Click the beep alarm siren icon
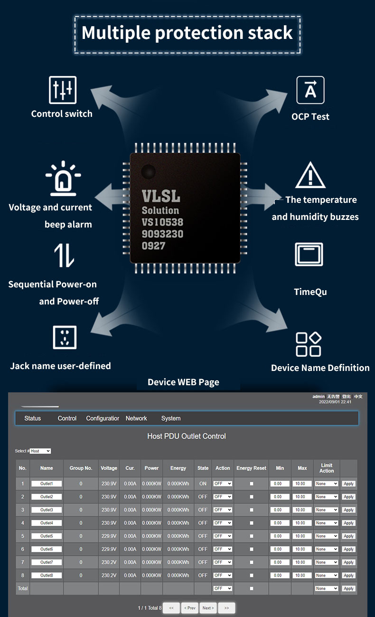This screenshot has width=375, height=617. [x=63, y=178]
